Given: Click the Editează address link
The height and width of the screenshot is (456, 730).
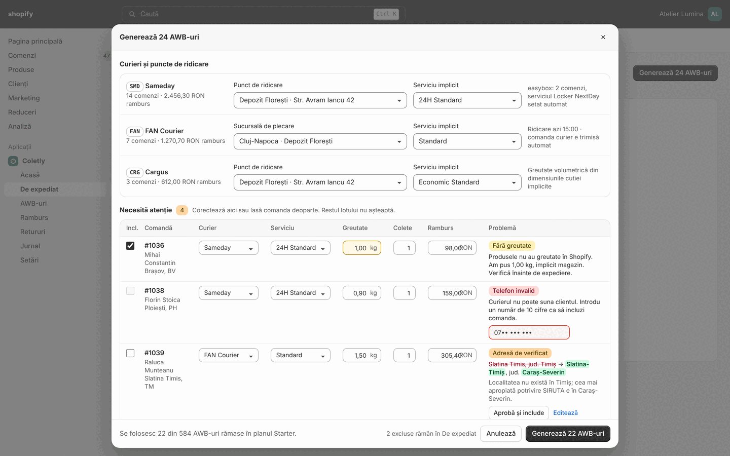Looking at the screenshot, I should [x=566, y=413].
